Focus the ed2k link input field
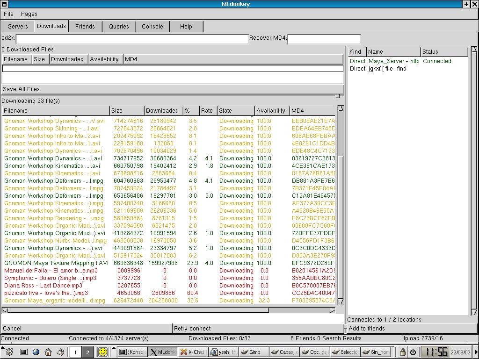Screen dimensions: 479x359 [x=132, y=39]
